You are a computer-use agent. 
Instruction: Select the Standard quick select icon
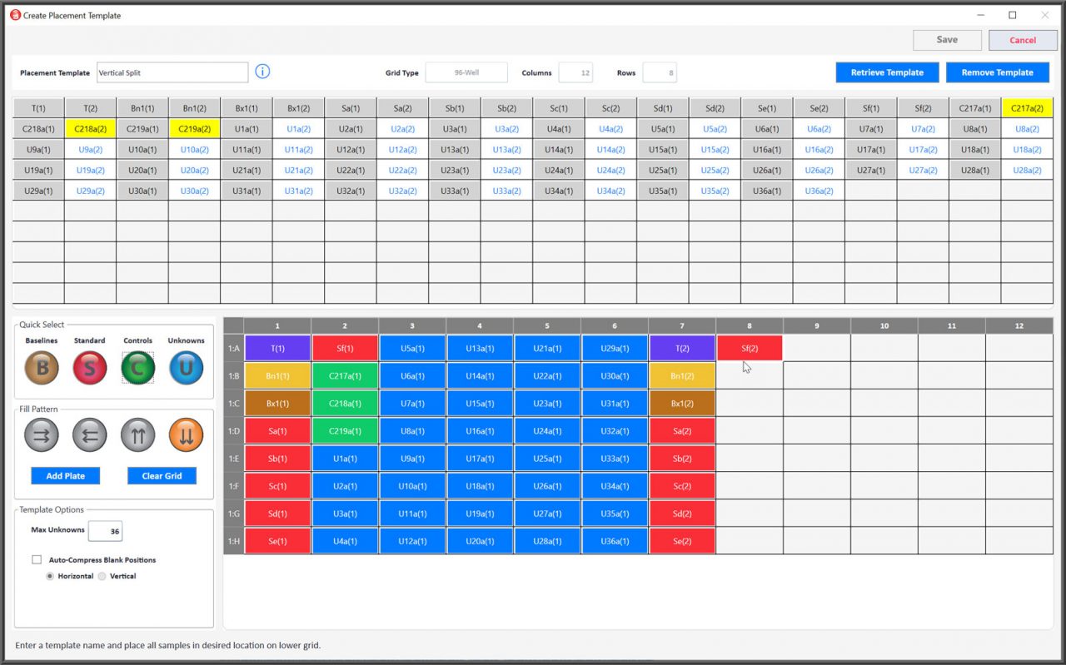click(89, 366)
